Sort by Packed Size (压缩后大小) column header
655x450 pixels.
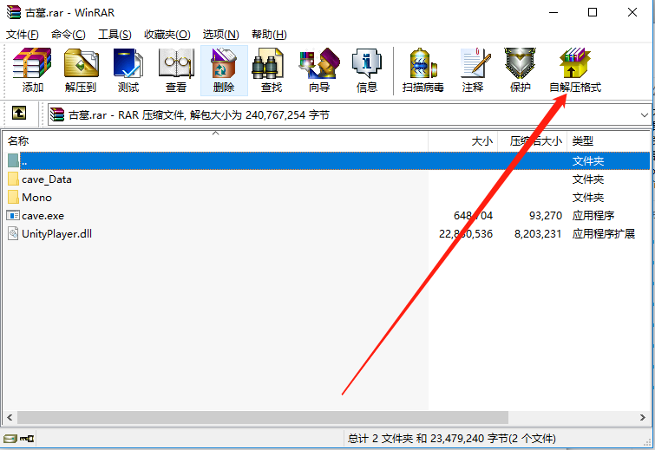point(532,141)
